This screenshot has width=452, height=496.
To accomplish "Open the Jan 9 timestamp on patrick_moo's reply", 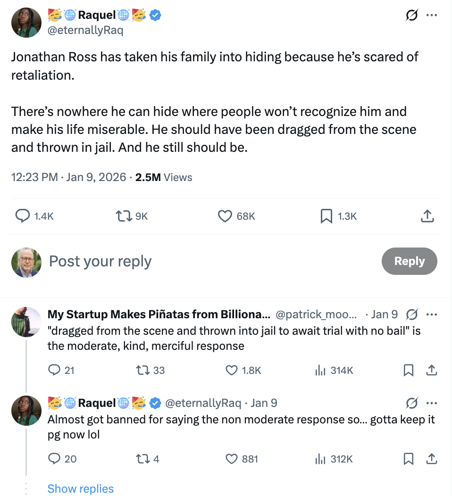I will coord(385,314).
